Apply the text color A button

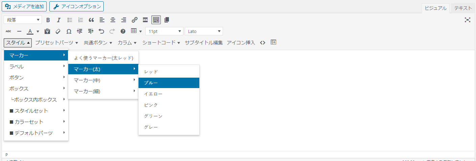click(30, 31)
